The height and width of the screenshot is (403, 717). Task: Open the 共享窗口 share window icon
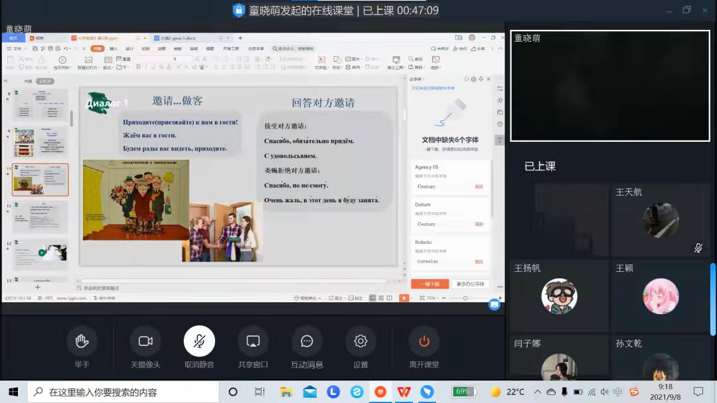(253, 342)
